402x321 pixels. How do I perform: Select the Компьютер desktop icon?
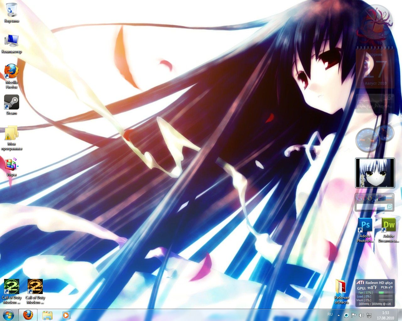(12, 44)
